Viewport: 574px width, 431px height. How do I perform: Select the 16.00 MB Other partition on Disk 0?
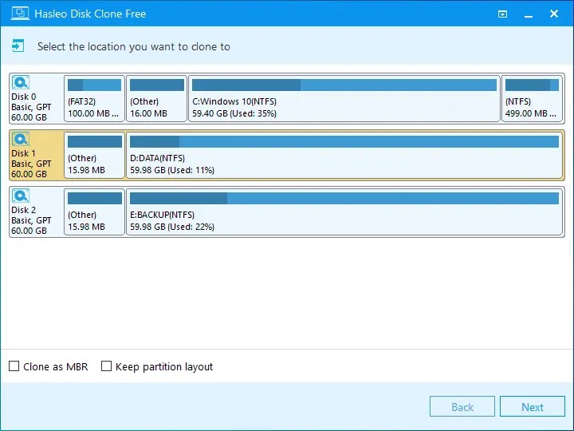point(157,98)
